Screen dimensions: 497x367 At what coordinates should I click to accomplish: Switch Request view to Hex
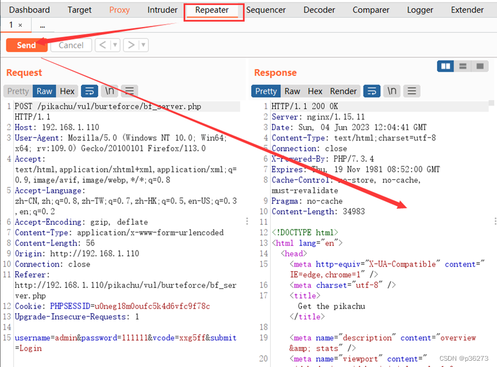(x=67, y=91)
